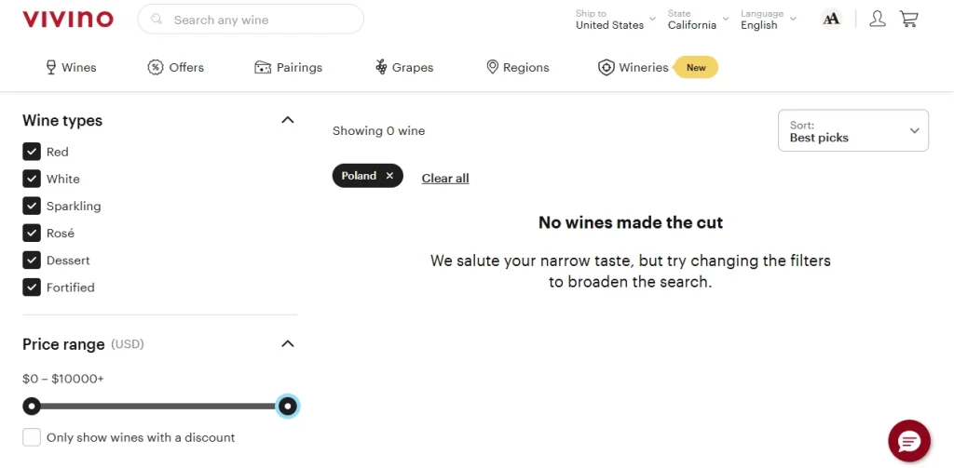Enable Only show wines with a discount

tap(32, 437)
